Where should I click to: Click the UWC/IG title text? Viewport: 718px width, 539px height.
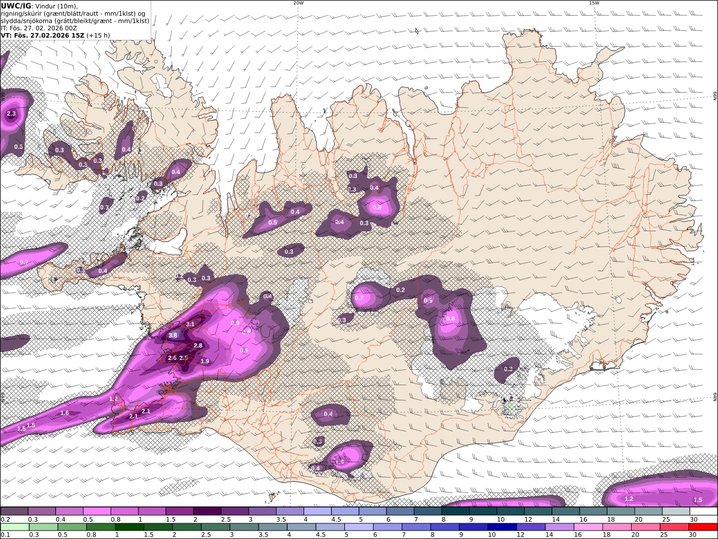[x=16, y=6]
